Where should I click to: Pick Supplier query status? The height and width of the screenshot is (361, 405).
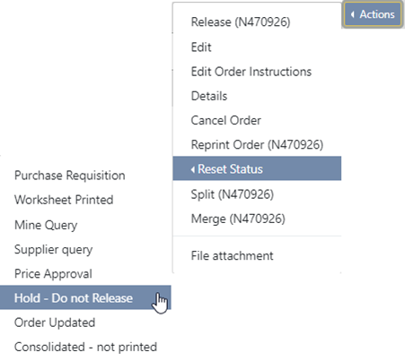[x=85, y=249]
